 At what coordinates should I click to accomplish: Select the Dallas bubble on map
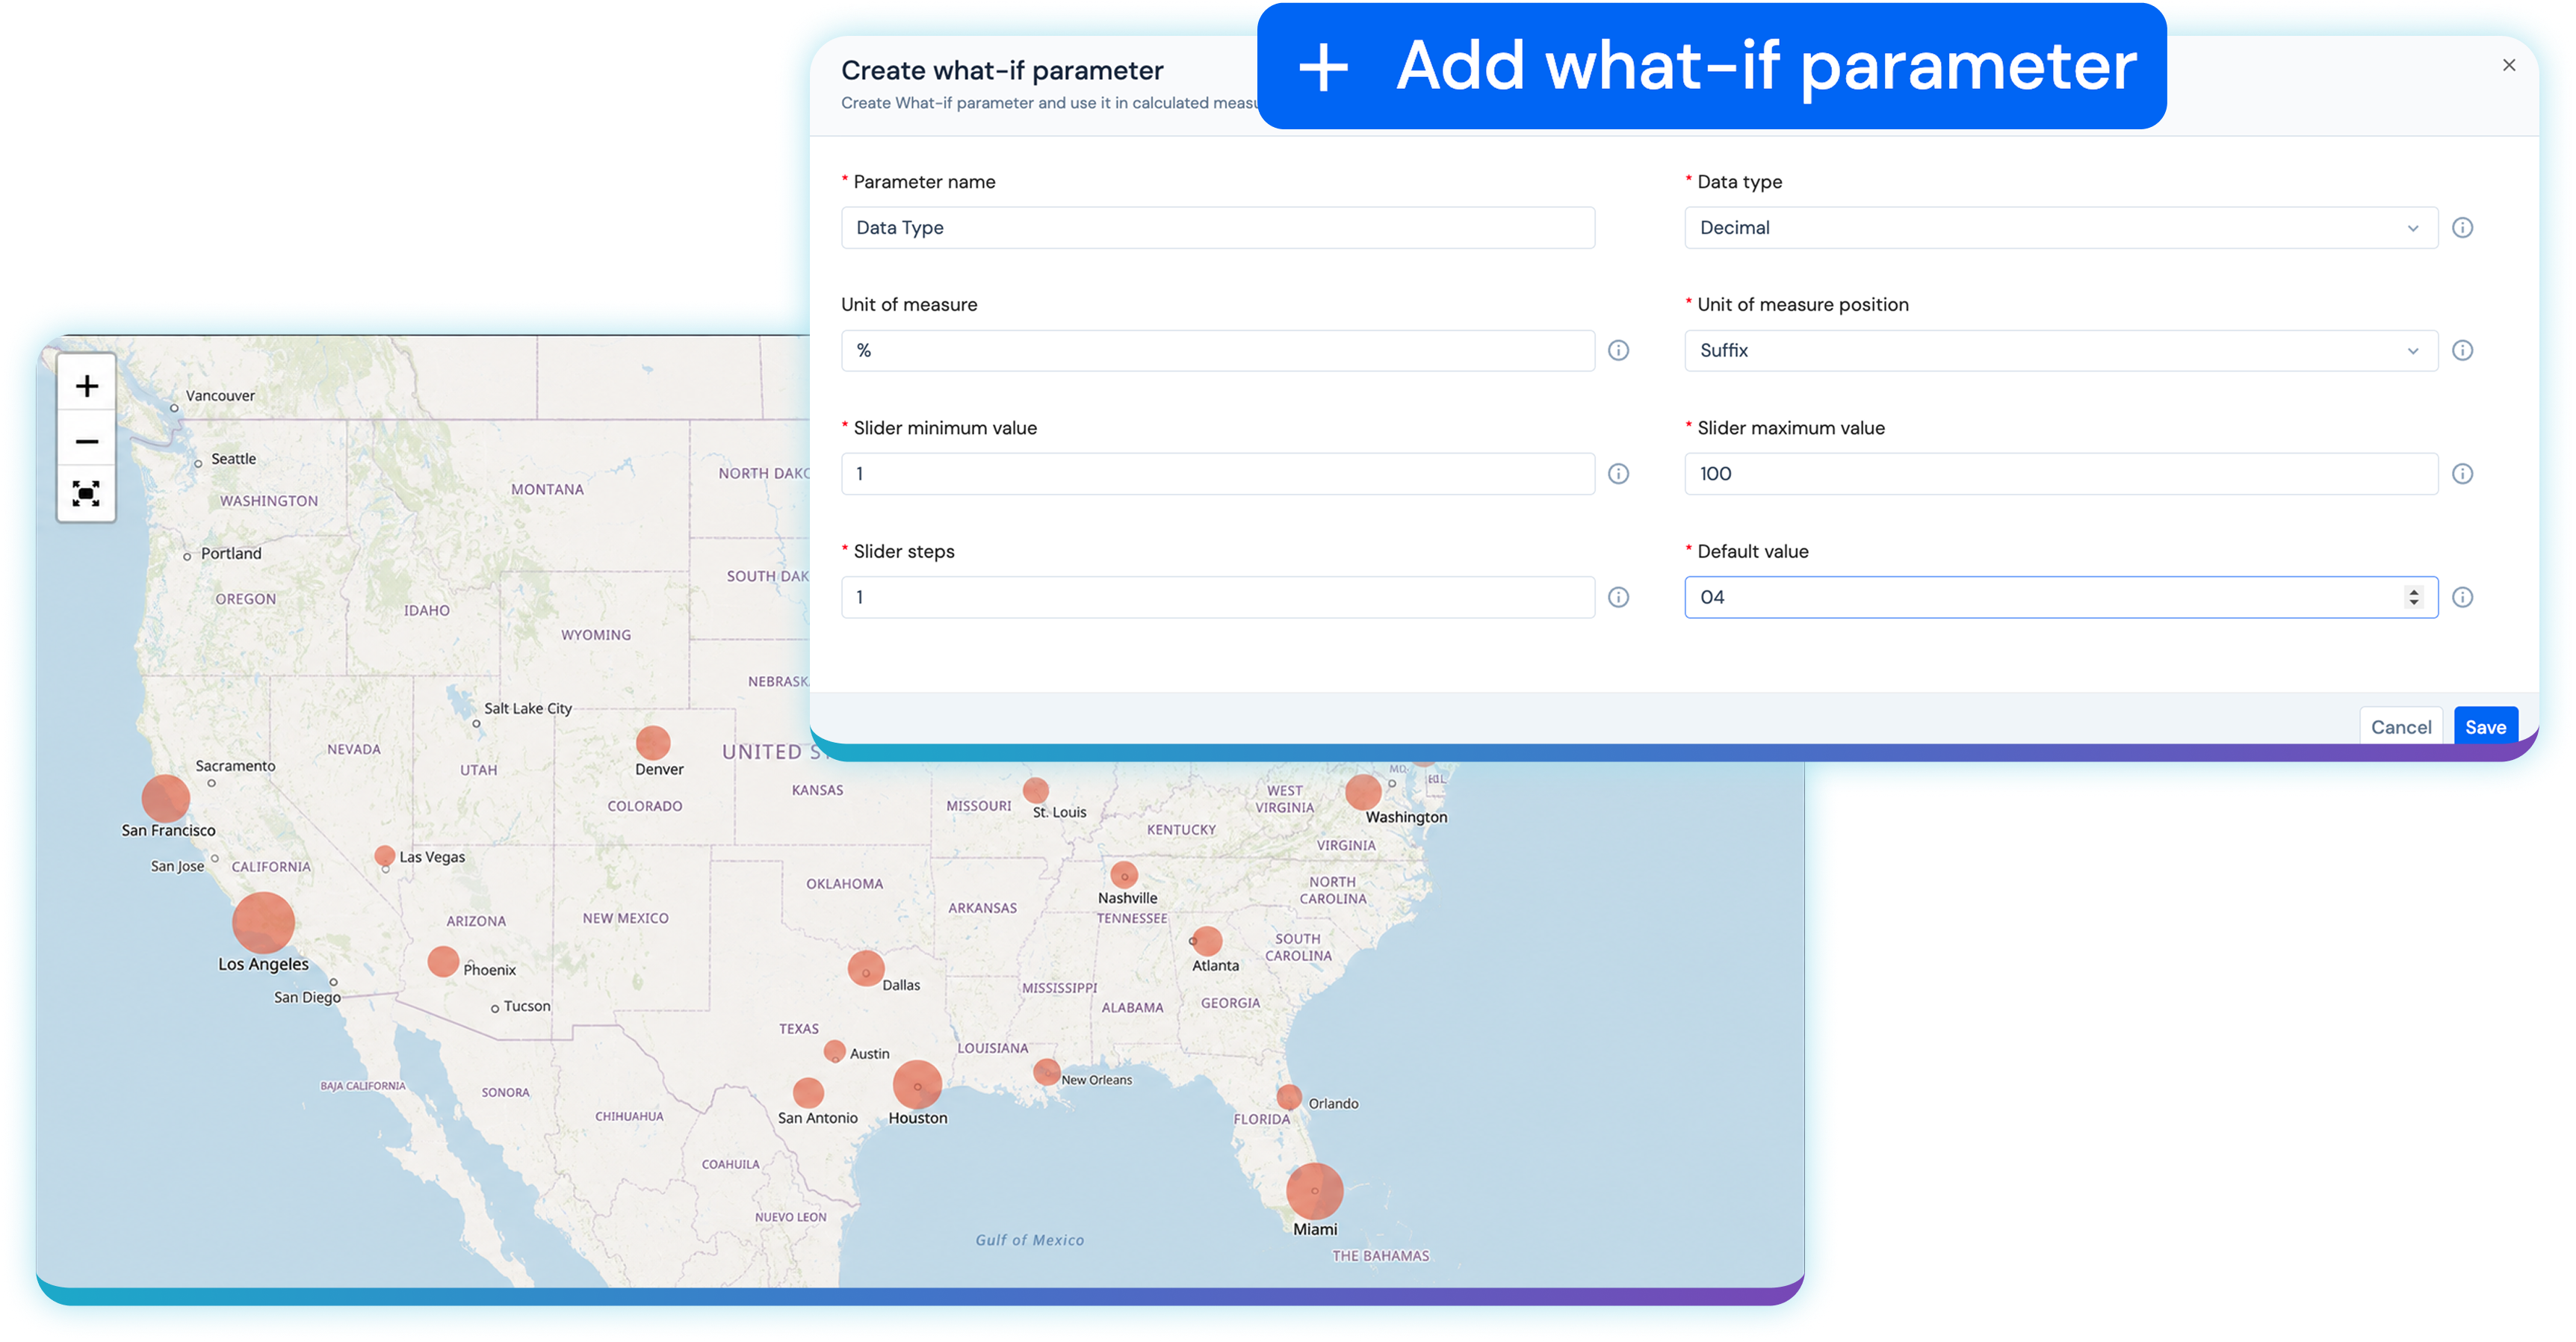(866, 969)
